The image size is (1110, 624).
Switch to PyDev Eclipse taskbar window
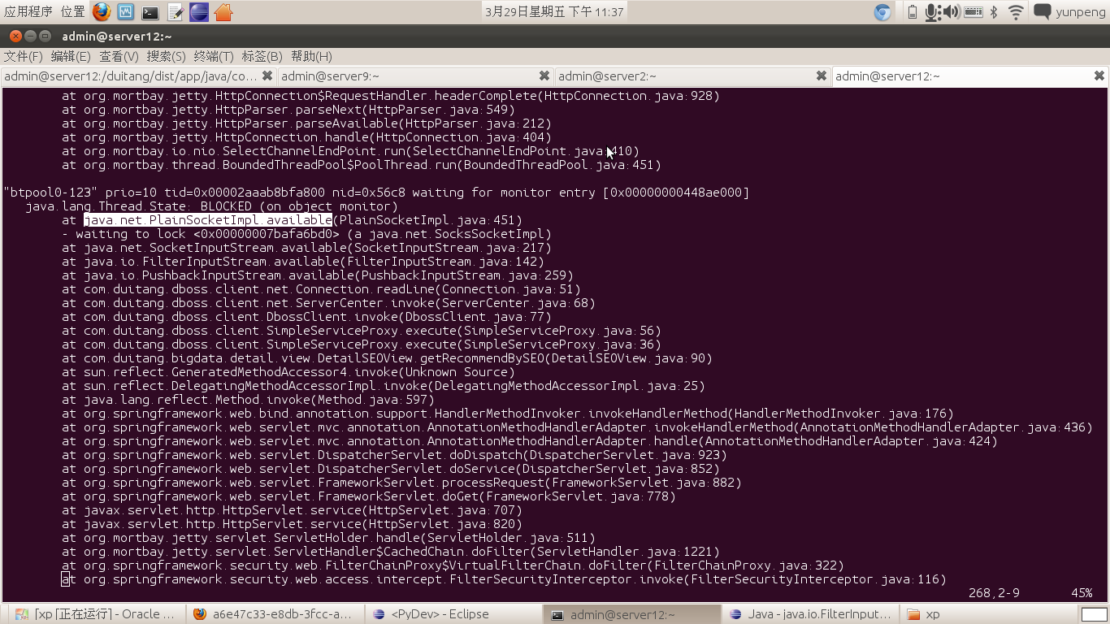[x=453, y=614]
